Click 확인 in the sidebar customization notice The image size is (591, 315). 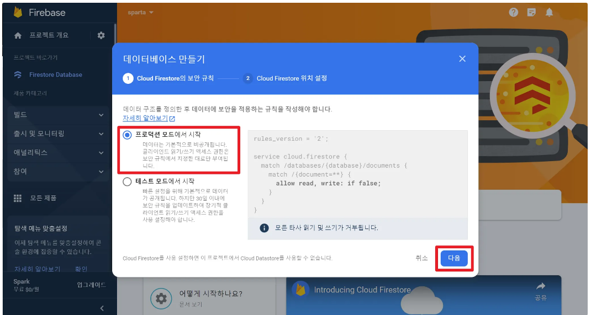click(x=81, y=269)
